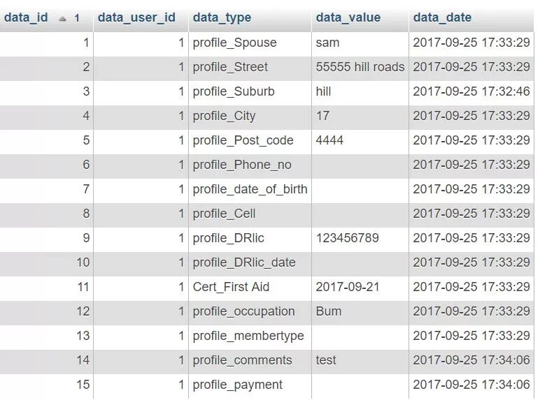
Task: Click the 4444 post code value
Action: 360,140
